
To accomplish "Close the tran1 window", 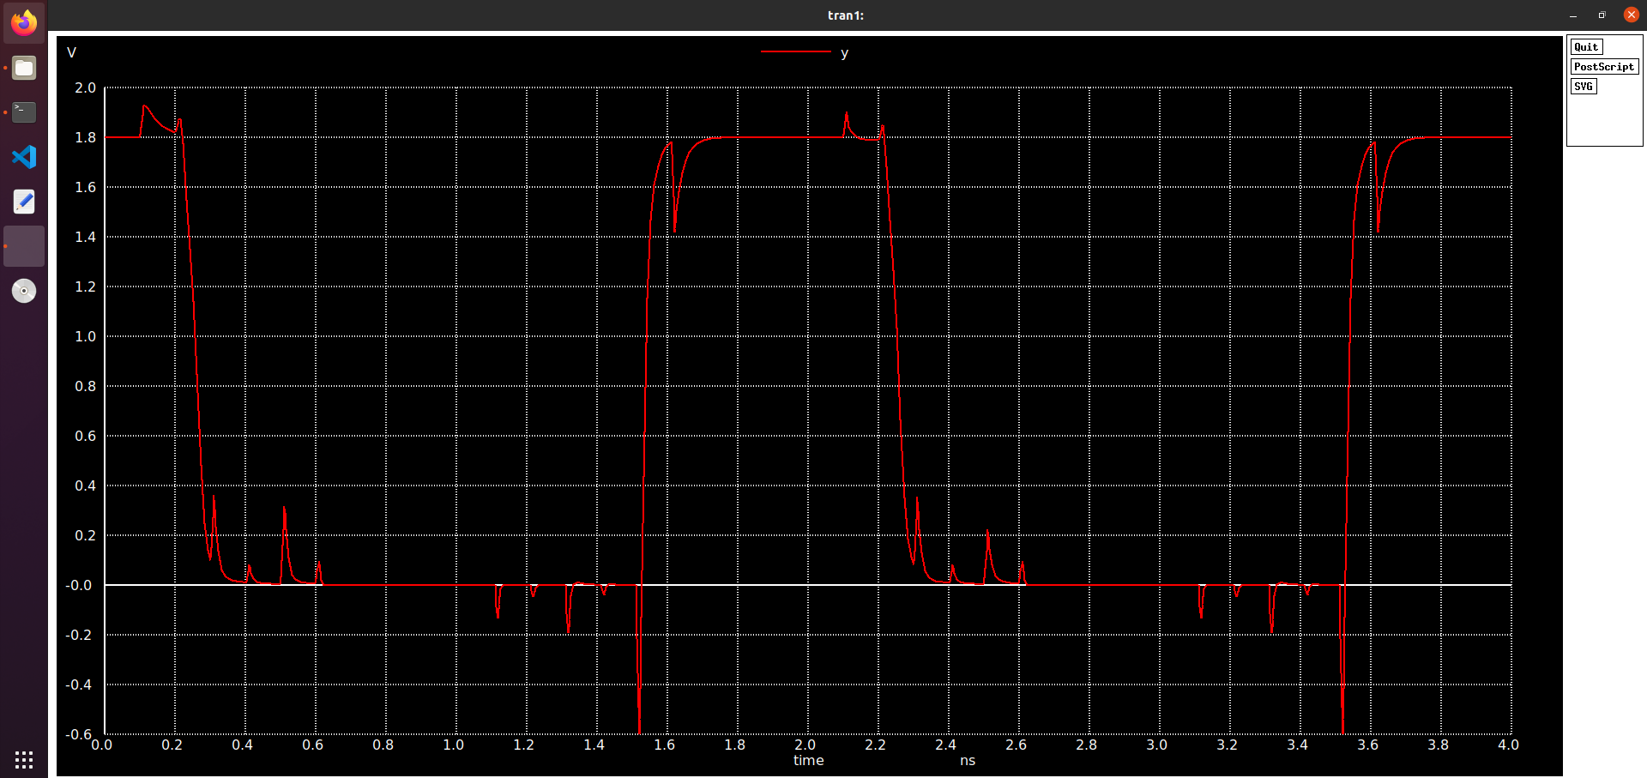I will (x=1632, y=15).
